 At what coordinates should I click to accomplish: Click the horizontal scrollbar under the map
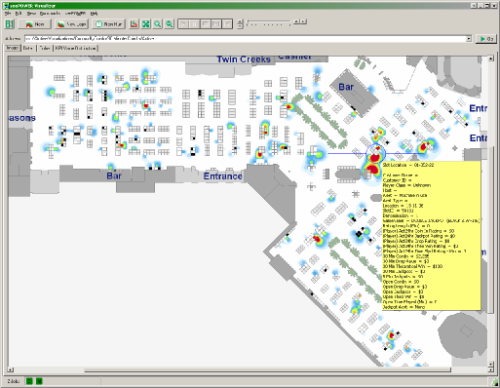pyautogui.click(x=250, y=369)
